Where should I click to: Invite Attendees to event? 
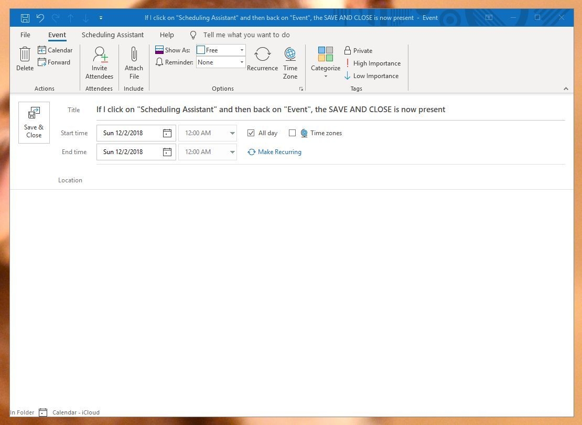coord(100,63)
